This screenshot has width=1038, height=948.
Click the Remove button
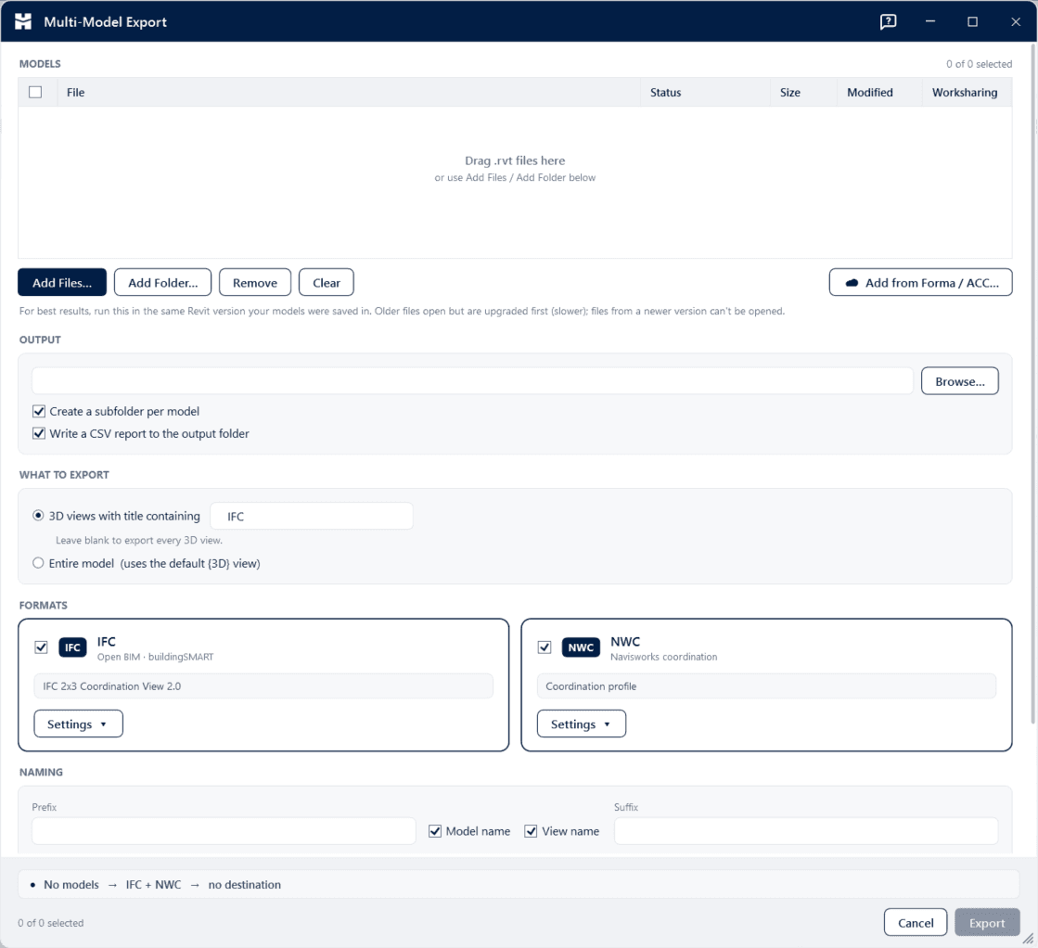[x=255, y=283]
